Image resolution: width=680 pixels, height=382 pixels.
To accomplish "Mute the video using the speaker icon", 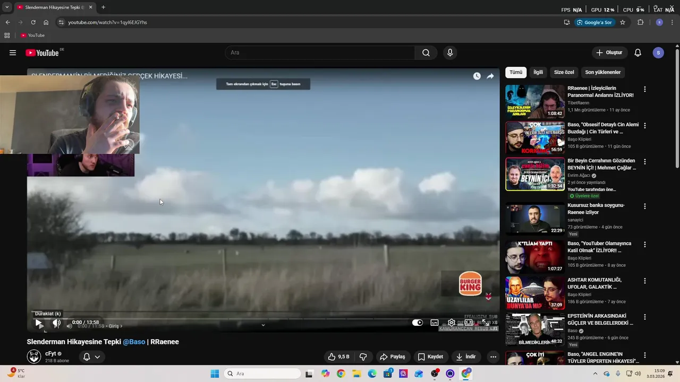I will click(x=56, y=323).
